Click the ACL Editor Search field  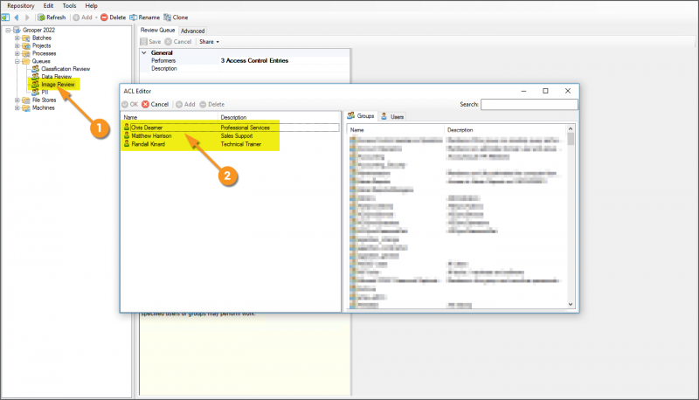pyautogui.click(x=529, y=104)
